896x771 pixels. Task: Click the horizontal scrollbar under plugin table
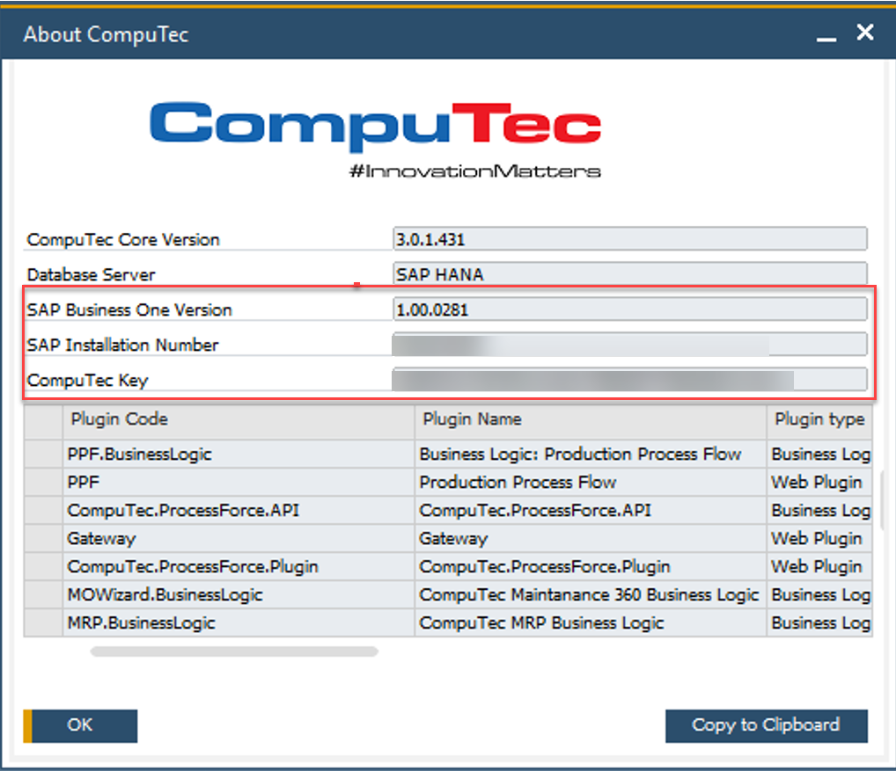pos(234,651)
